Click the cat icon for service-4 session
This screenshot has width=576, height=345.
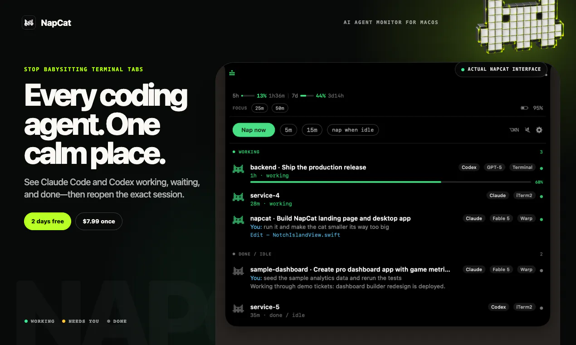coord(238,197)
